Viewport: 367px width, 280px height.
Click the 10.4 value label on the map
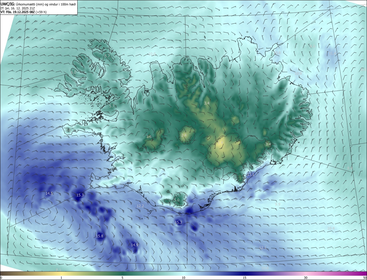331,228
